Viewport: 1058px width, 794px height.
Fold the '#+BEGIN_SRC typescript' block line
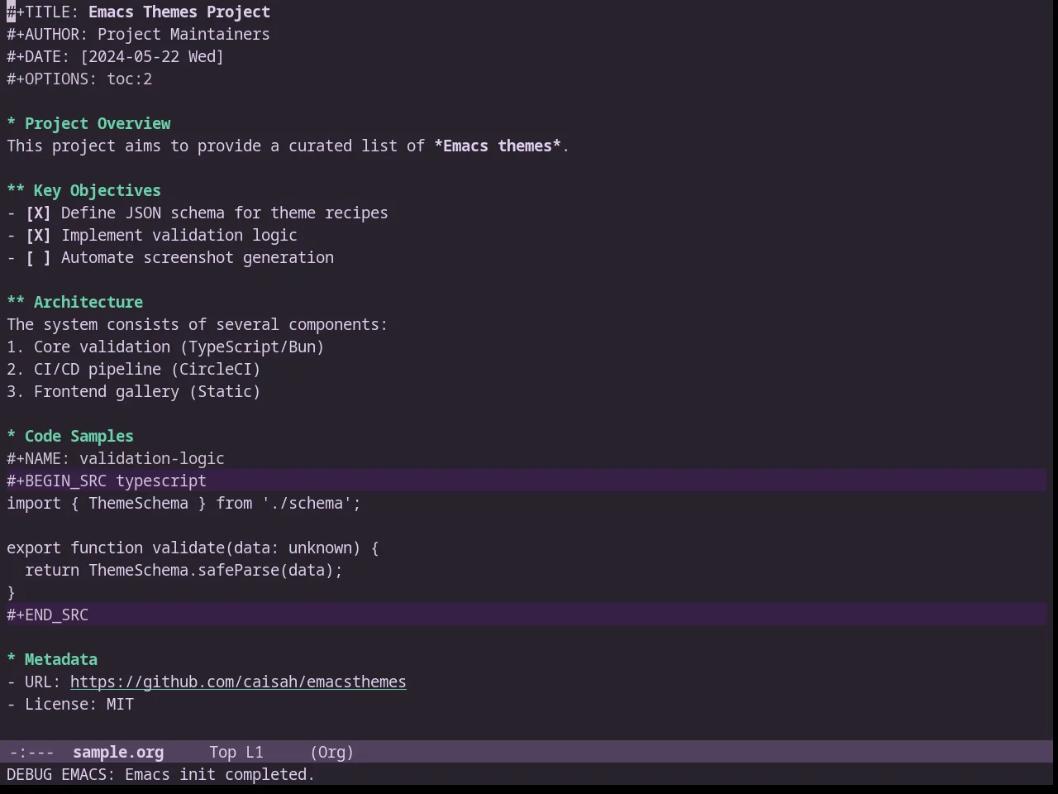pyautogui.click(x=527, y=481)
